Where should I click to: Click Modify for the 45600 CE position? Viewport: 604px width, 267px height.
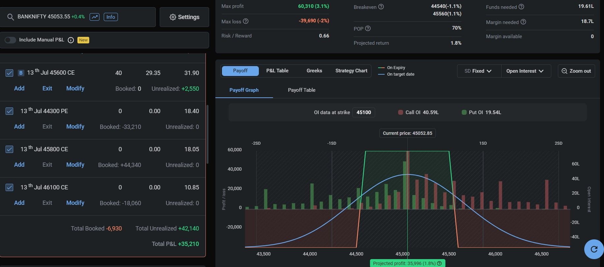tap(75, 88)
